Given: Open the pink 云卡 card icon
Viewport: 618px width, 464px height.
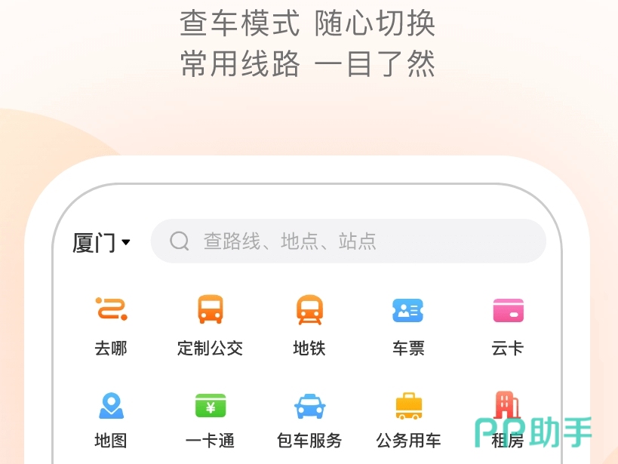Looking at the screenshot, I should [508, 310].
